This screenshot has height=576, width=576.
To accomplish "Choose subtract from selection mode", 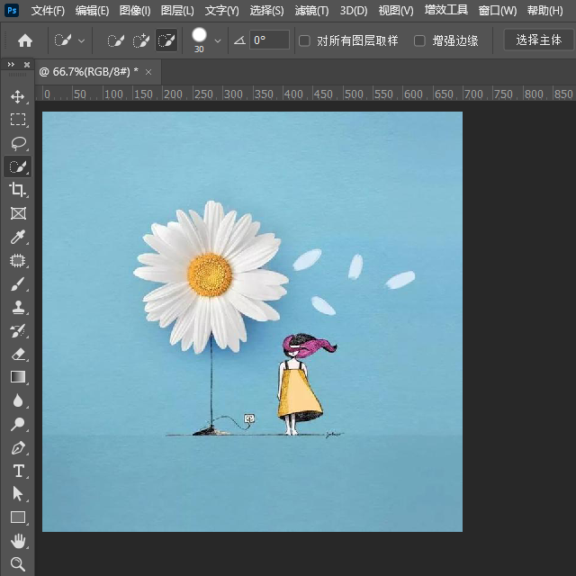I will 166,40.
